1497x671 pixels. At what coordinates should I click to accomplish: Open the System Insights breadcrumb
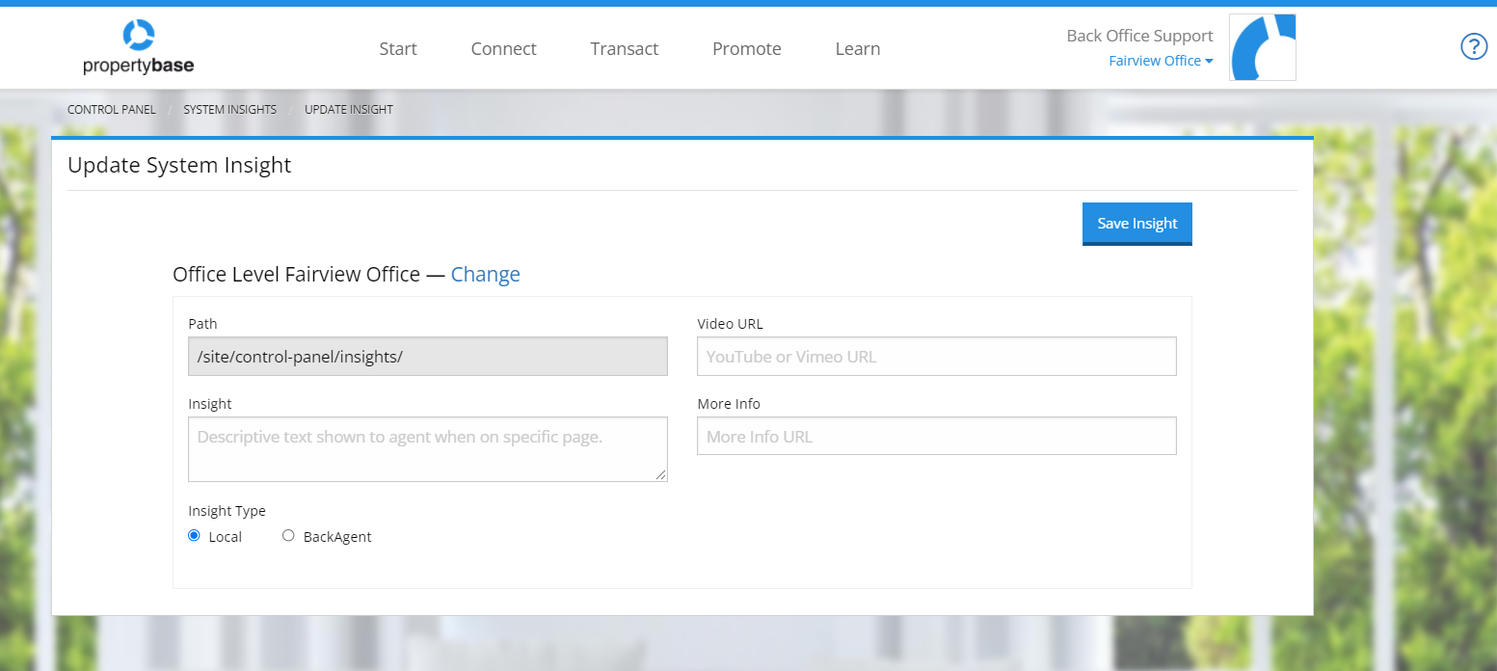point(229,109)
